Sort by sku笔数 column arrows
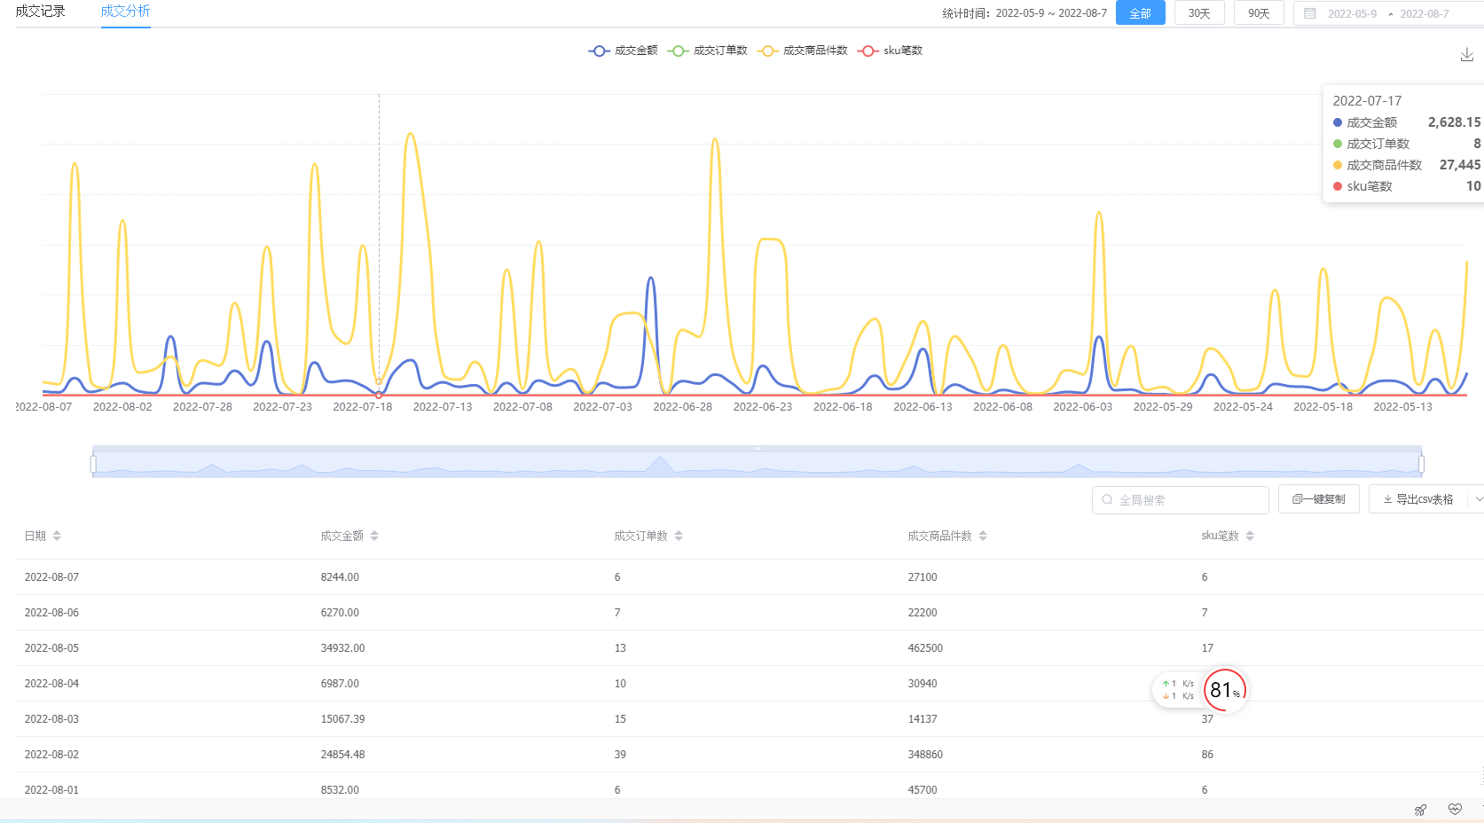 coord(1250,536)
